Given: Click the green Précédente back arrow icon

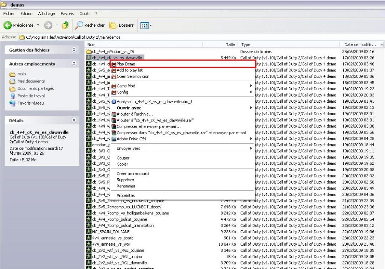Looking at the screenshot, I should click(8, 25).
